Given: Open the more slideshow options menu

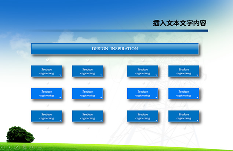Looking at the screenshot, I should click(x=39, y=147).
